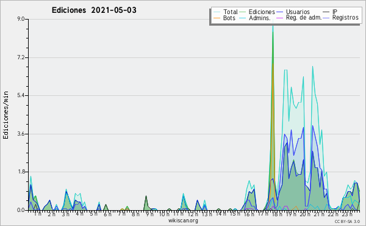Click the '1.8' y-axis value

coord(21,172)
